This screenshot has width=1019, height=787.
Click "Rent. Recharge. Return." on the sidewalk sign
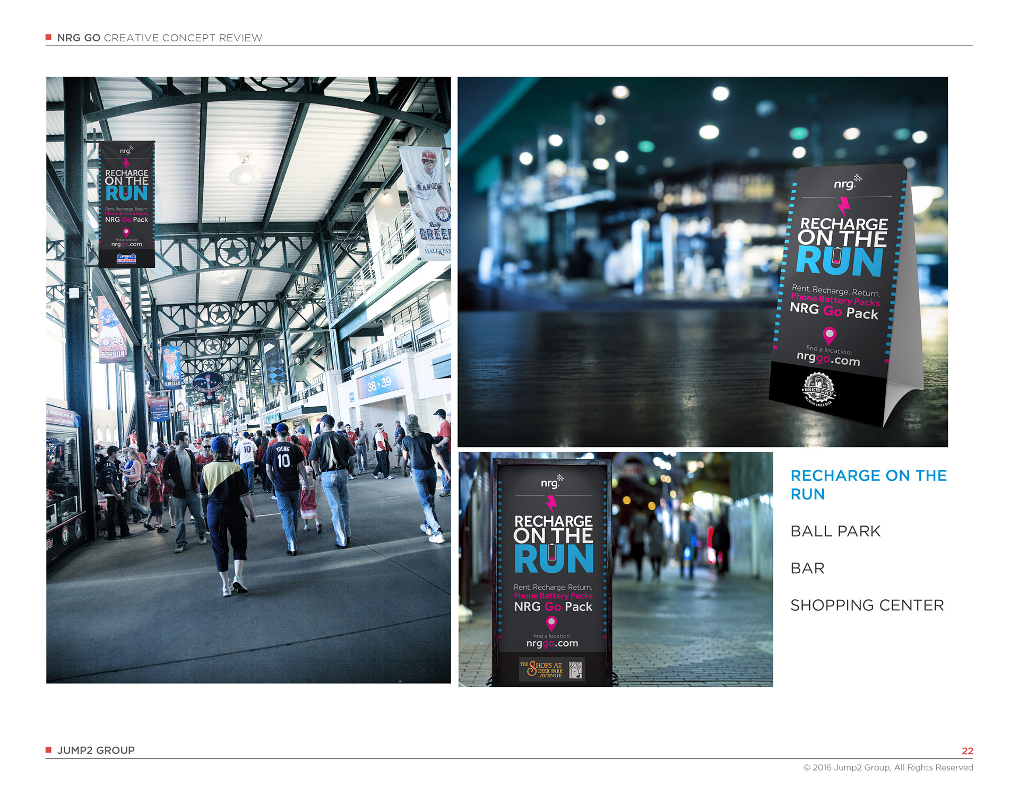[x=552, y=587]
